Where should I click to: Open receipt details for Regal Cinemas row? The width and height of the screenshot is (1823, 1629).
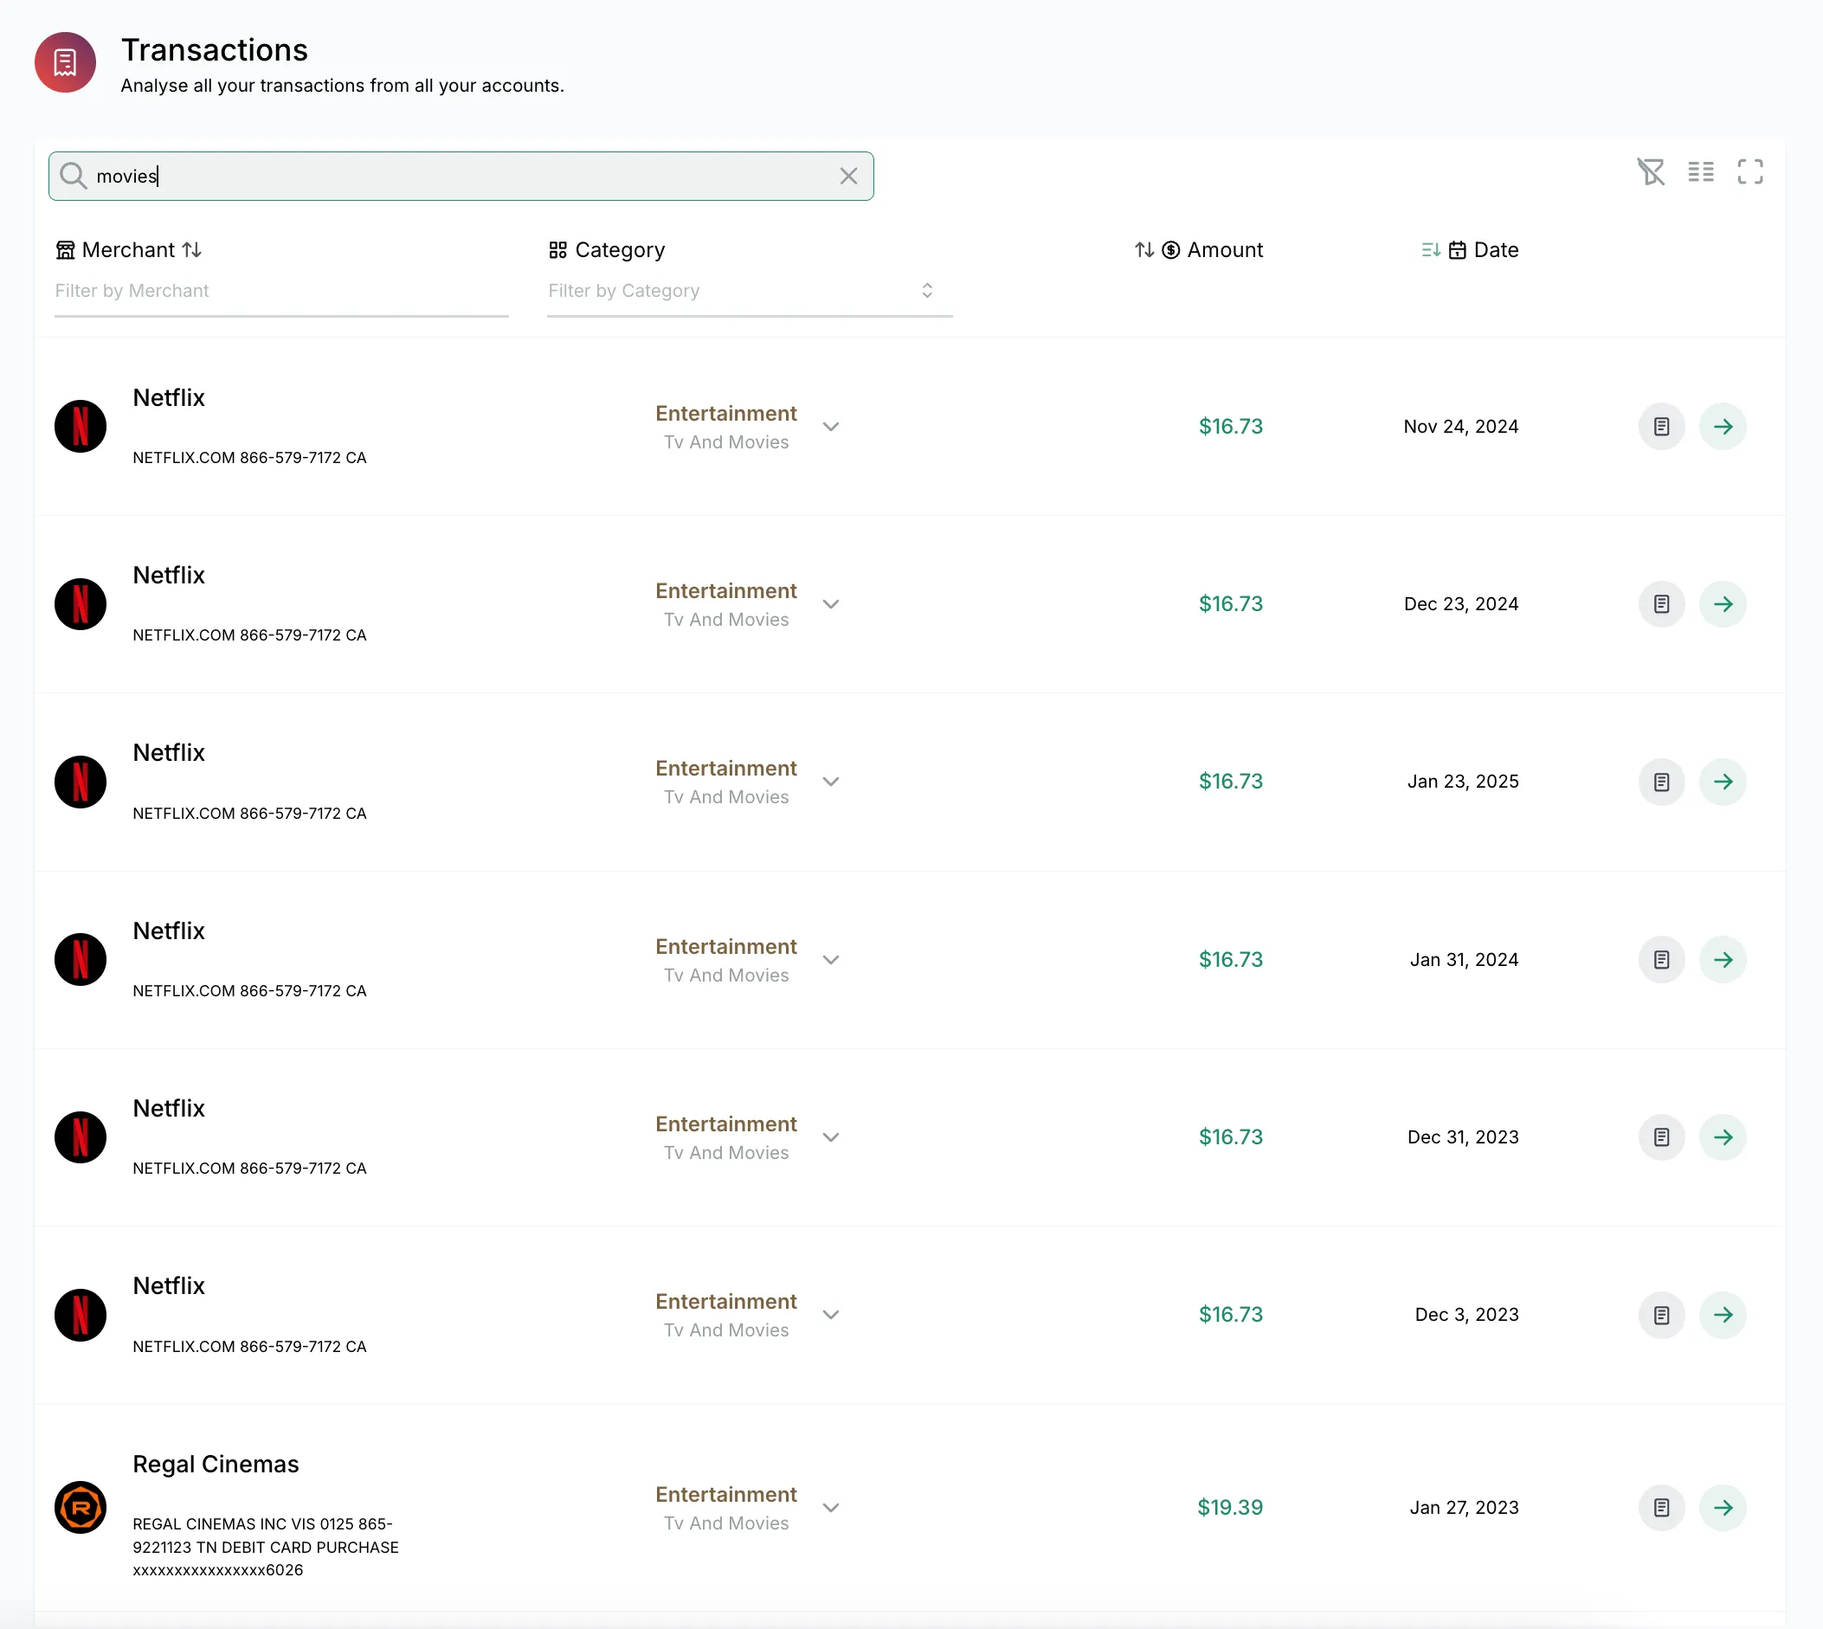click(1661, 1508)
